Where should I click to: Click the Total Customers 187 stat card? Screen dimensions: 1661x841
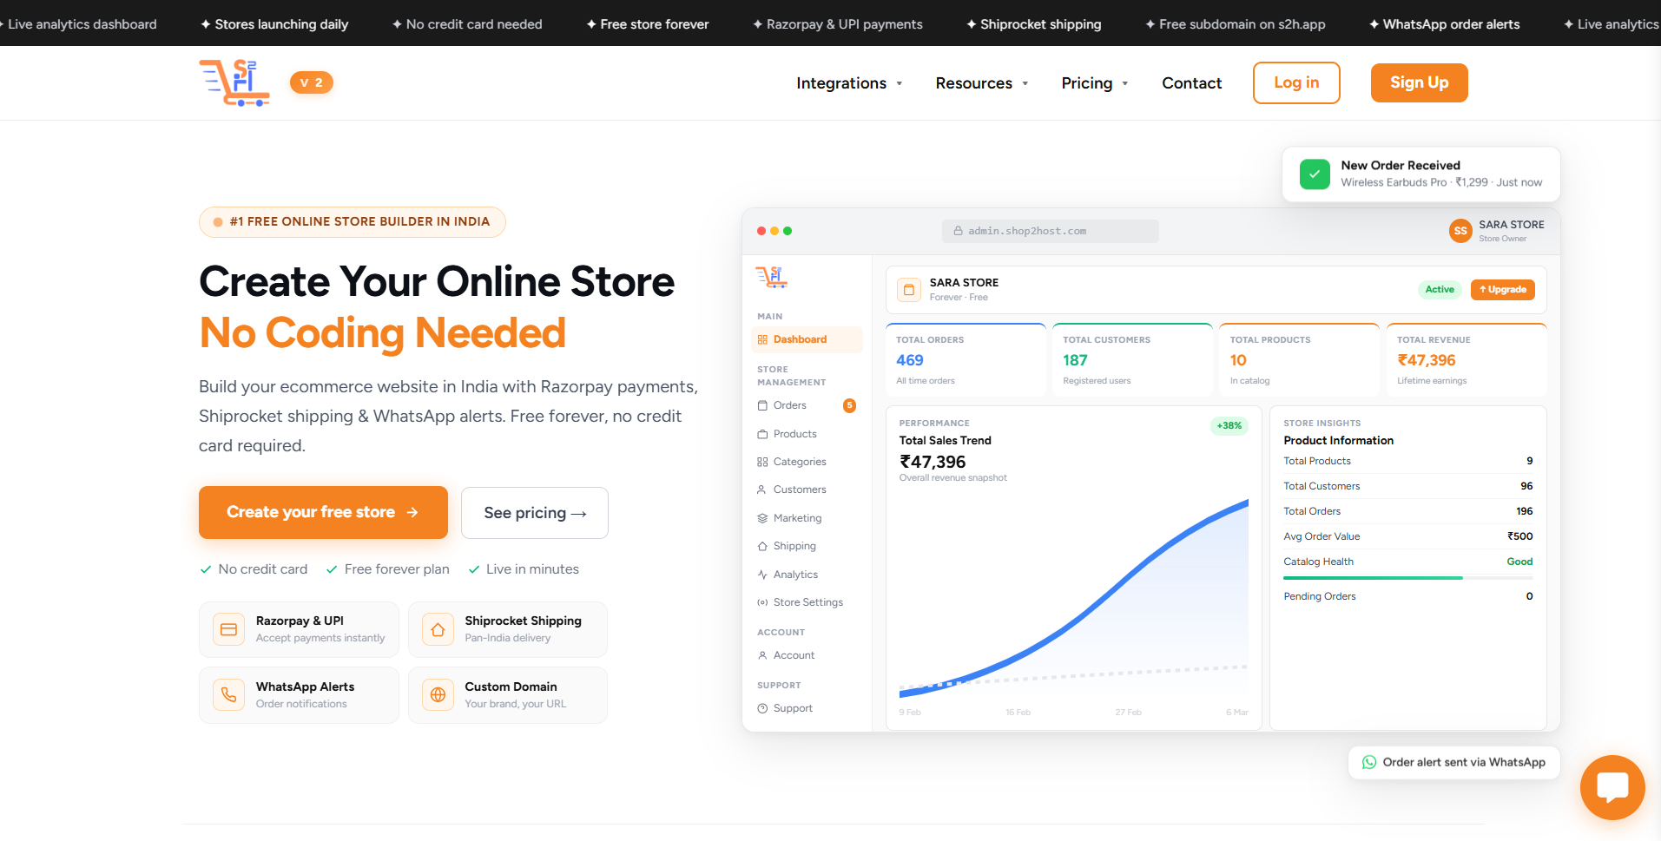pyautogui.click(x=1132, y=360)
